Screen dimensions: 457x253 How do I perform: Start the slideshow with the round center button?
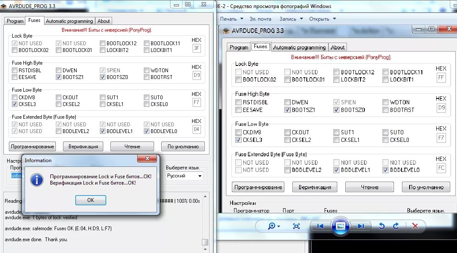(x=340, y=226)
